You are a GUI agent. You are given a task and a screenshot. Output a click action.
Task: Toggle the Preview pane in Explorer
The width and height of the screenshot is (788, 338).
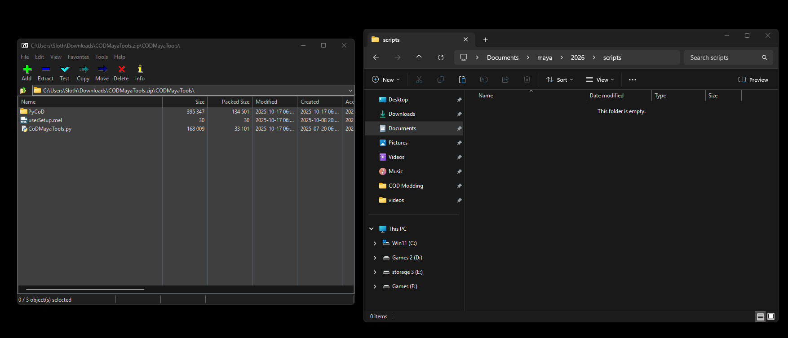753,79
